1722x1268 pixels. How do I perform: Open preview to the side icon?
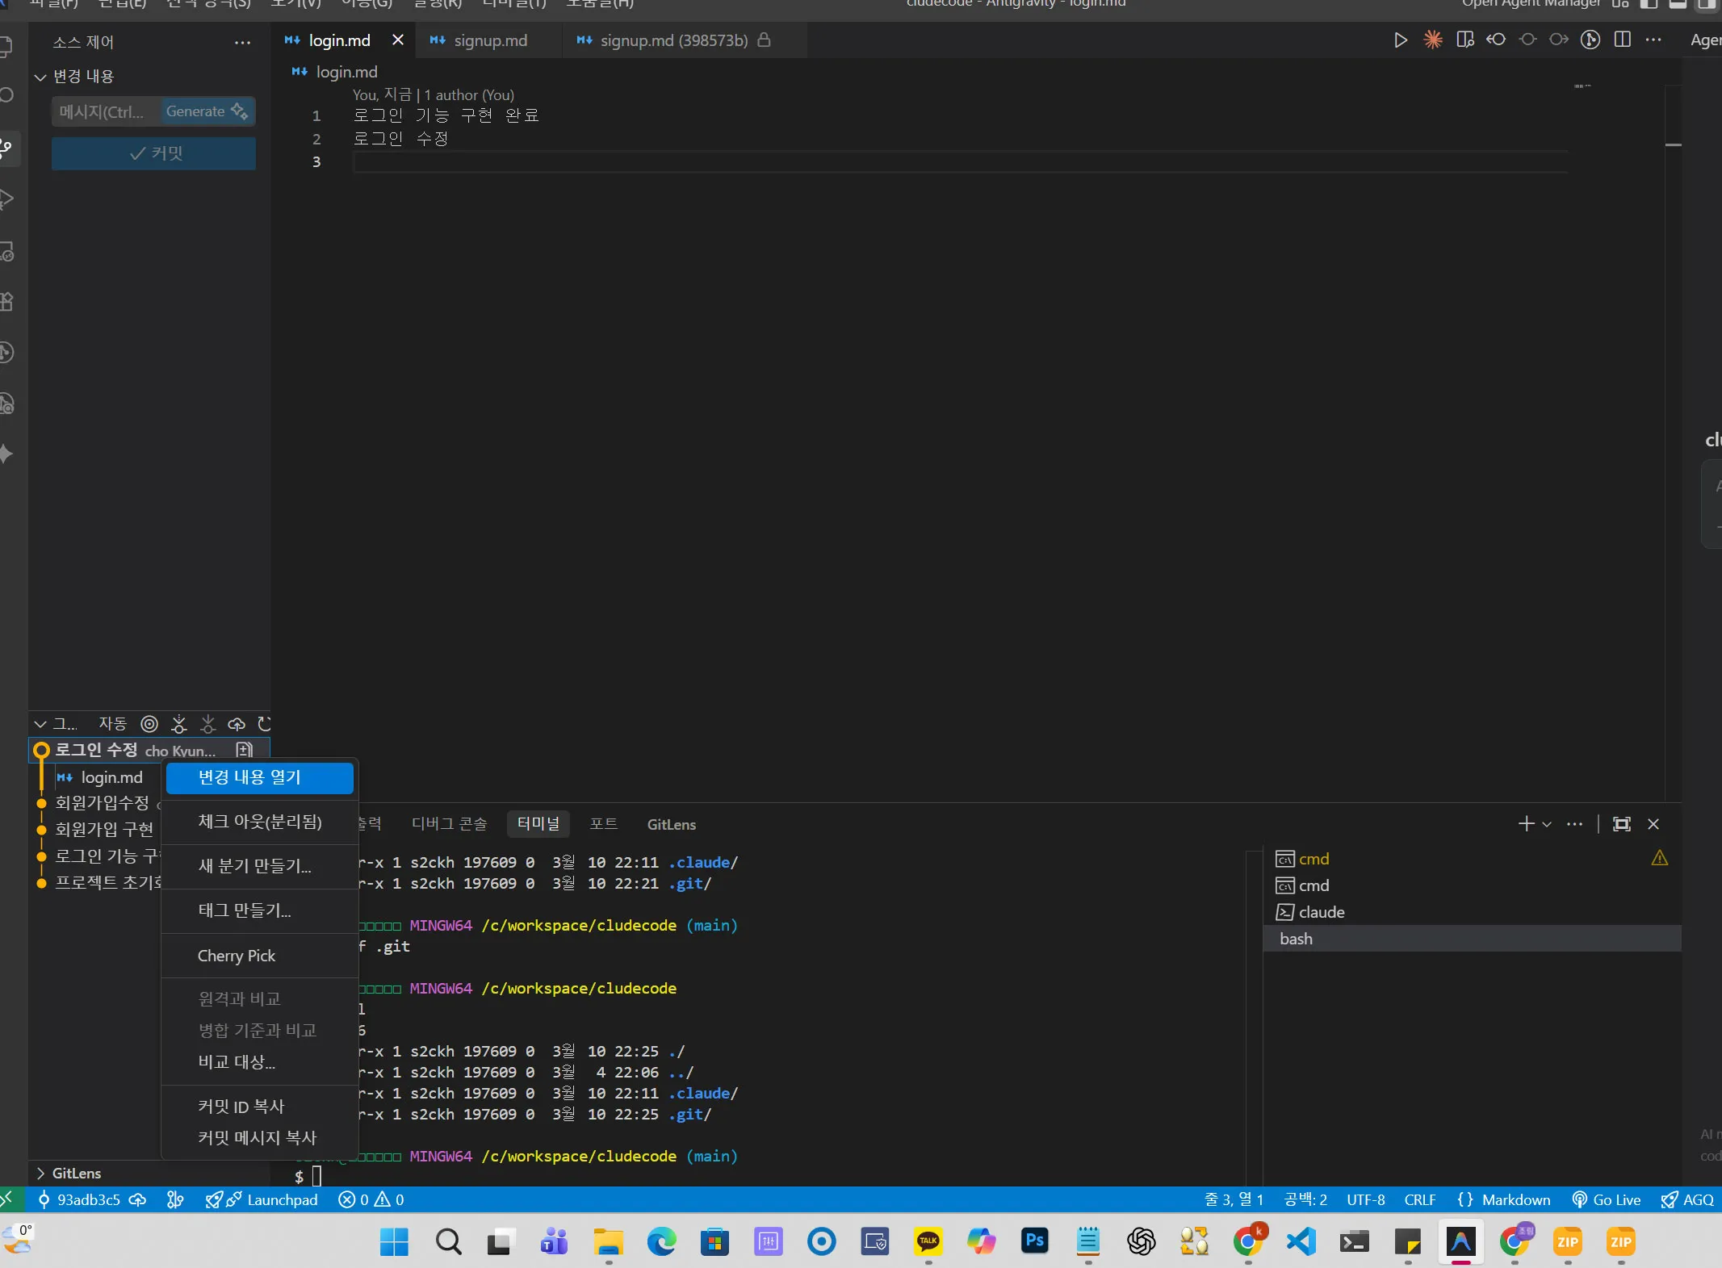pyautogui.click(x=1464, y=40)
